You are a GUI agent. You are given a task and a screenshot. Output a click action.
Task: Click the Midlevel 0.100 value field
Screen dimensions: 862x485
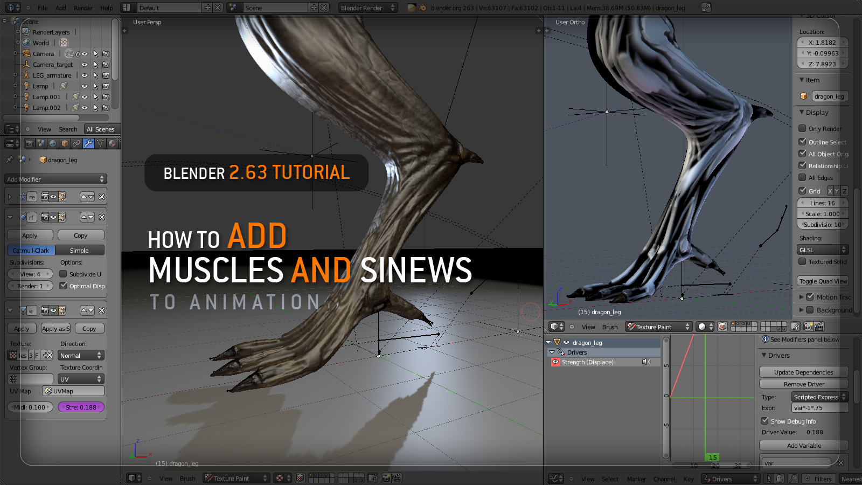point(30,407)
